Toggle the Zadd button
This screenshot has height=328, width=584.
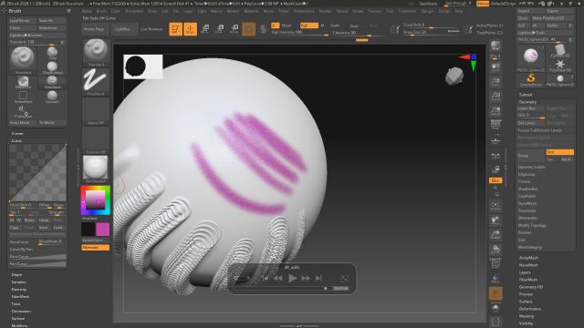335,26
